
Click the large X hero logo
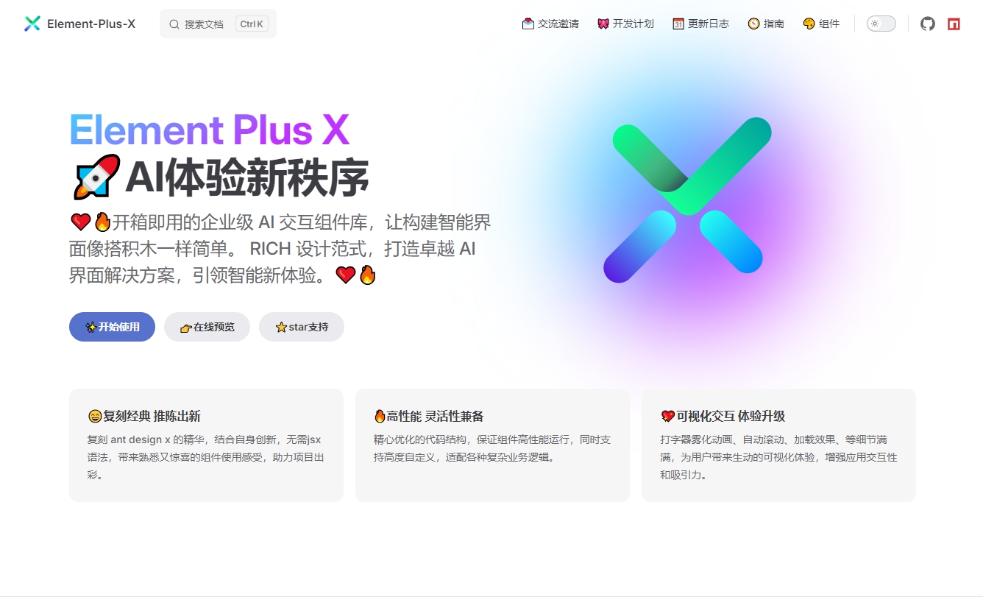pos(687,199)
